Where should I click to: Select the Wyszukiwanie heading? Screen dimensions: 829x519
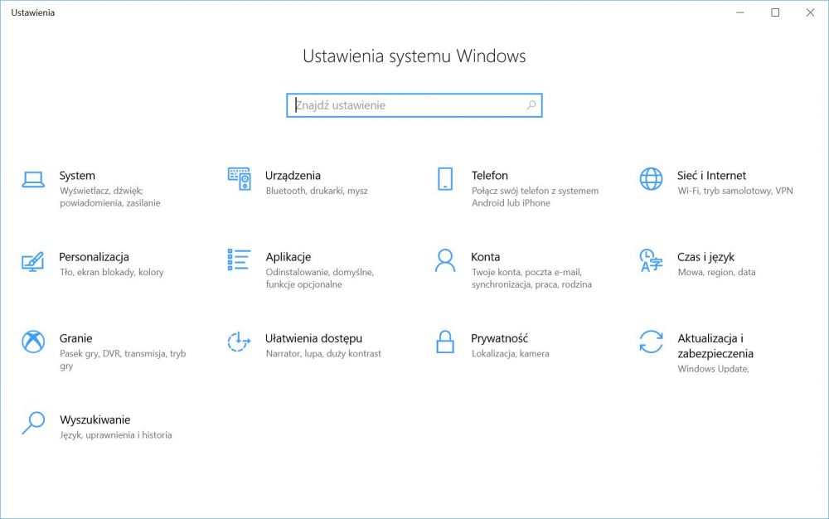[x=95, y=420]
